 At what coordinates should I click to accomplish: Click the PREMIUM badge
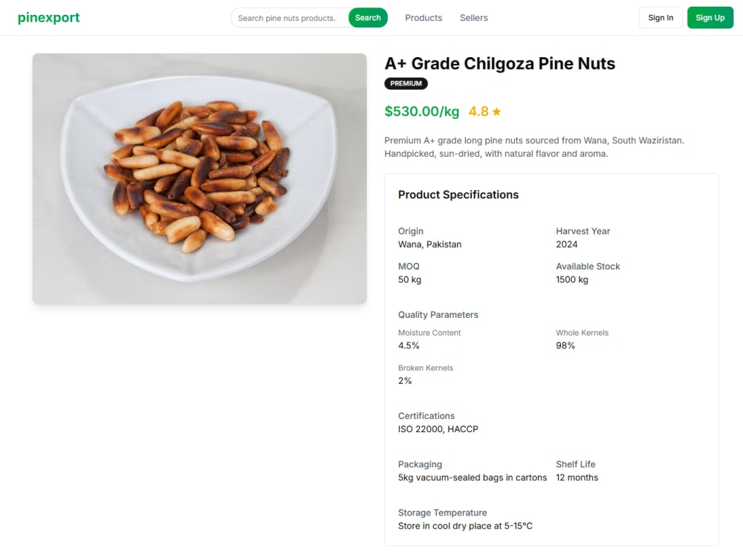coord(406,83)
